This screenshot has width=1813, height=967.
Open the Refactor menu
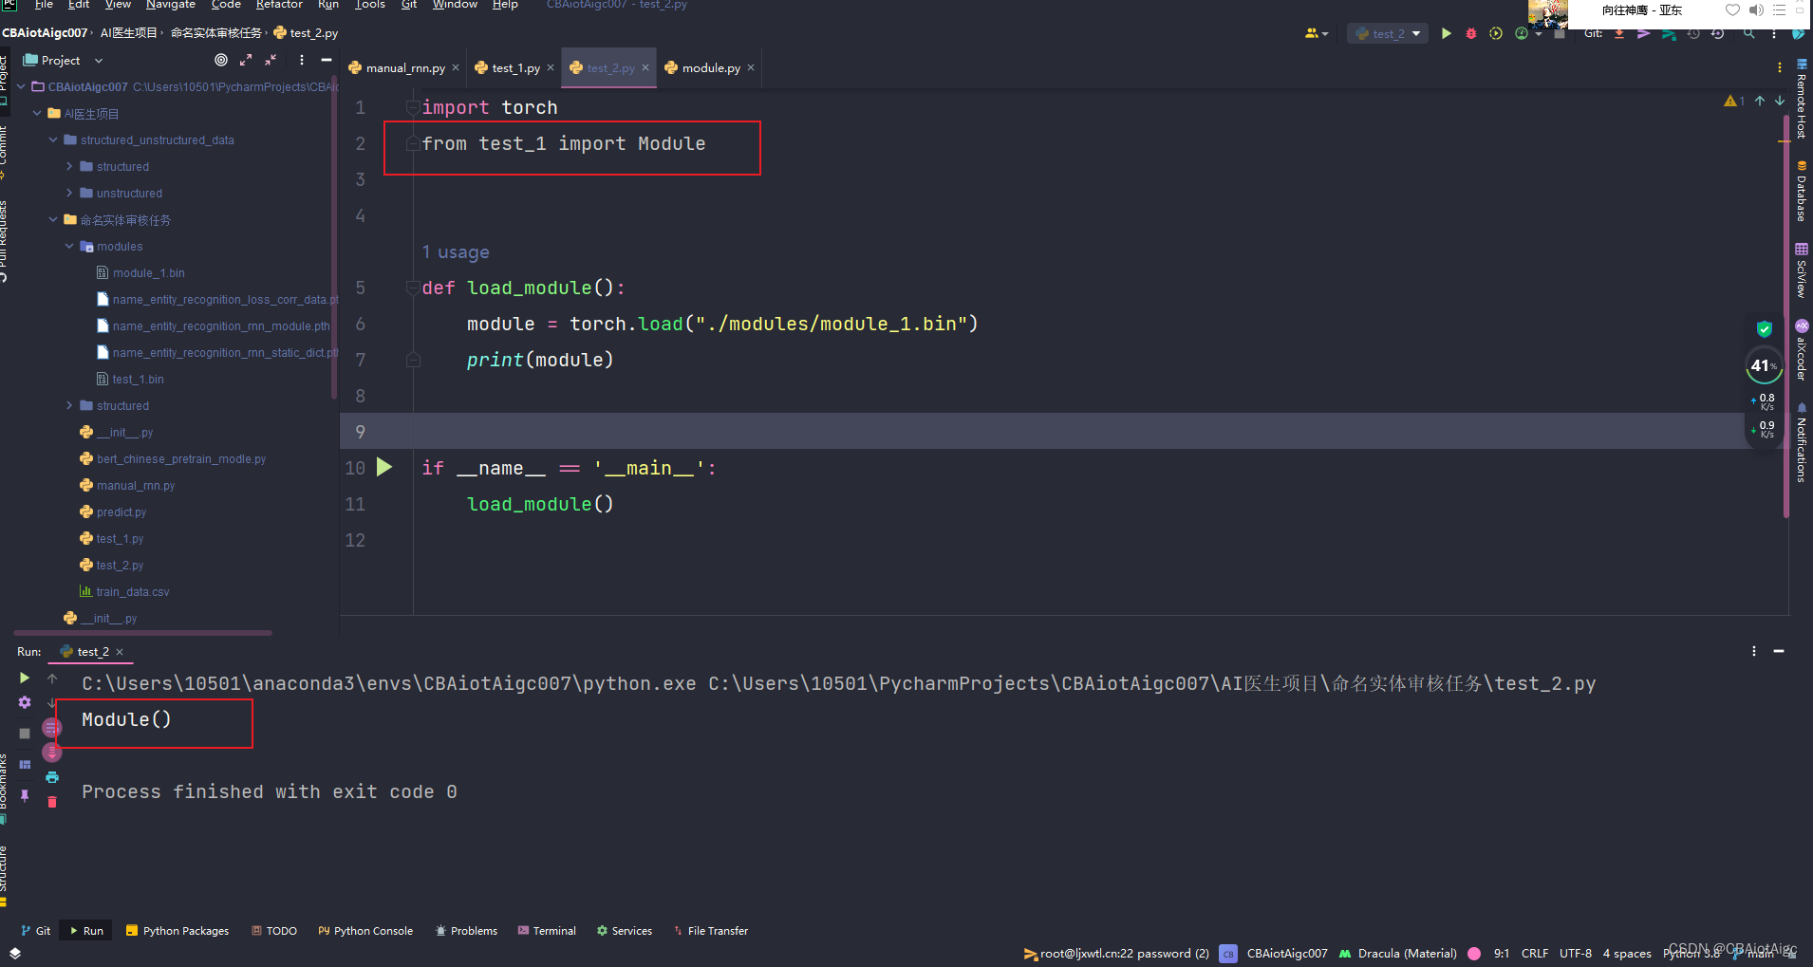click(279, 5)
